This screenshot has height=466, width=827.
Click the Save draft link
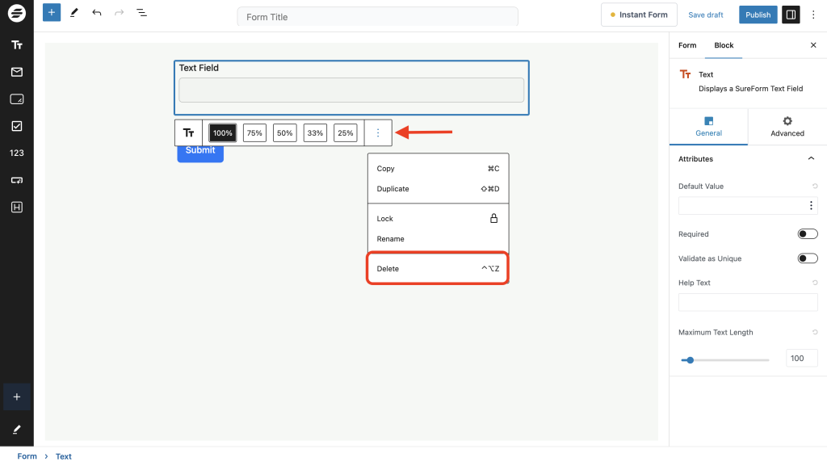point(705,14)
